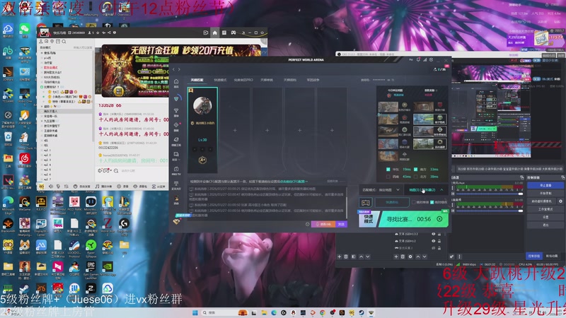566x318 pixels.
Task: Select the active first Arena mode tab
Action: click(x=197, y=80)
